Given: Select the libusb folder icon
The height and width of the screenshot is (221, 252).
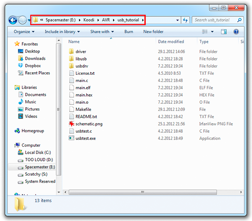Looking at the screenshot, I should click(71, 59).
